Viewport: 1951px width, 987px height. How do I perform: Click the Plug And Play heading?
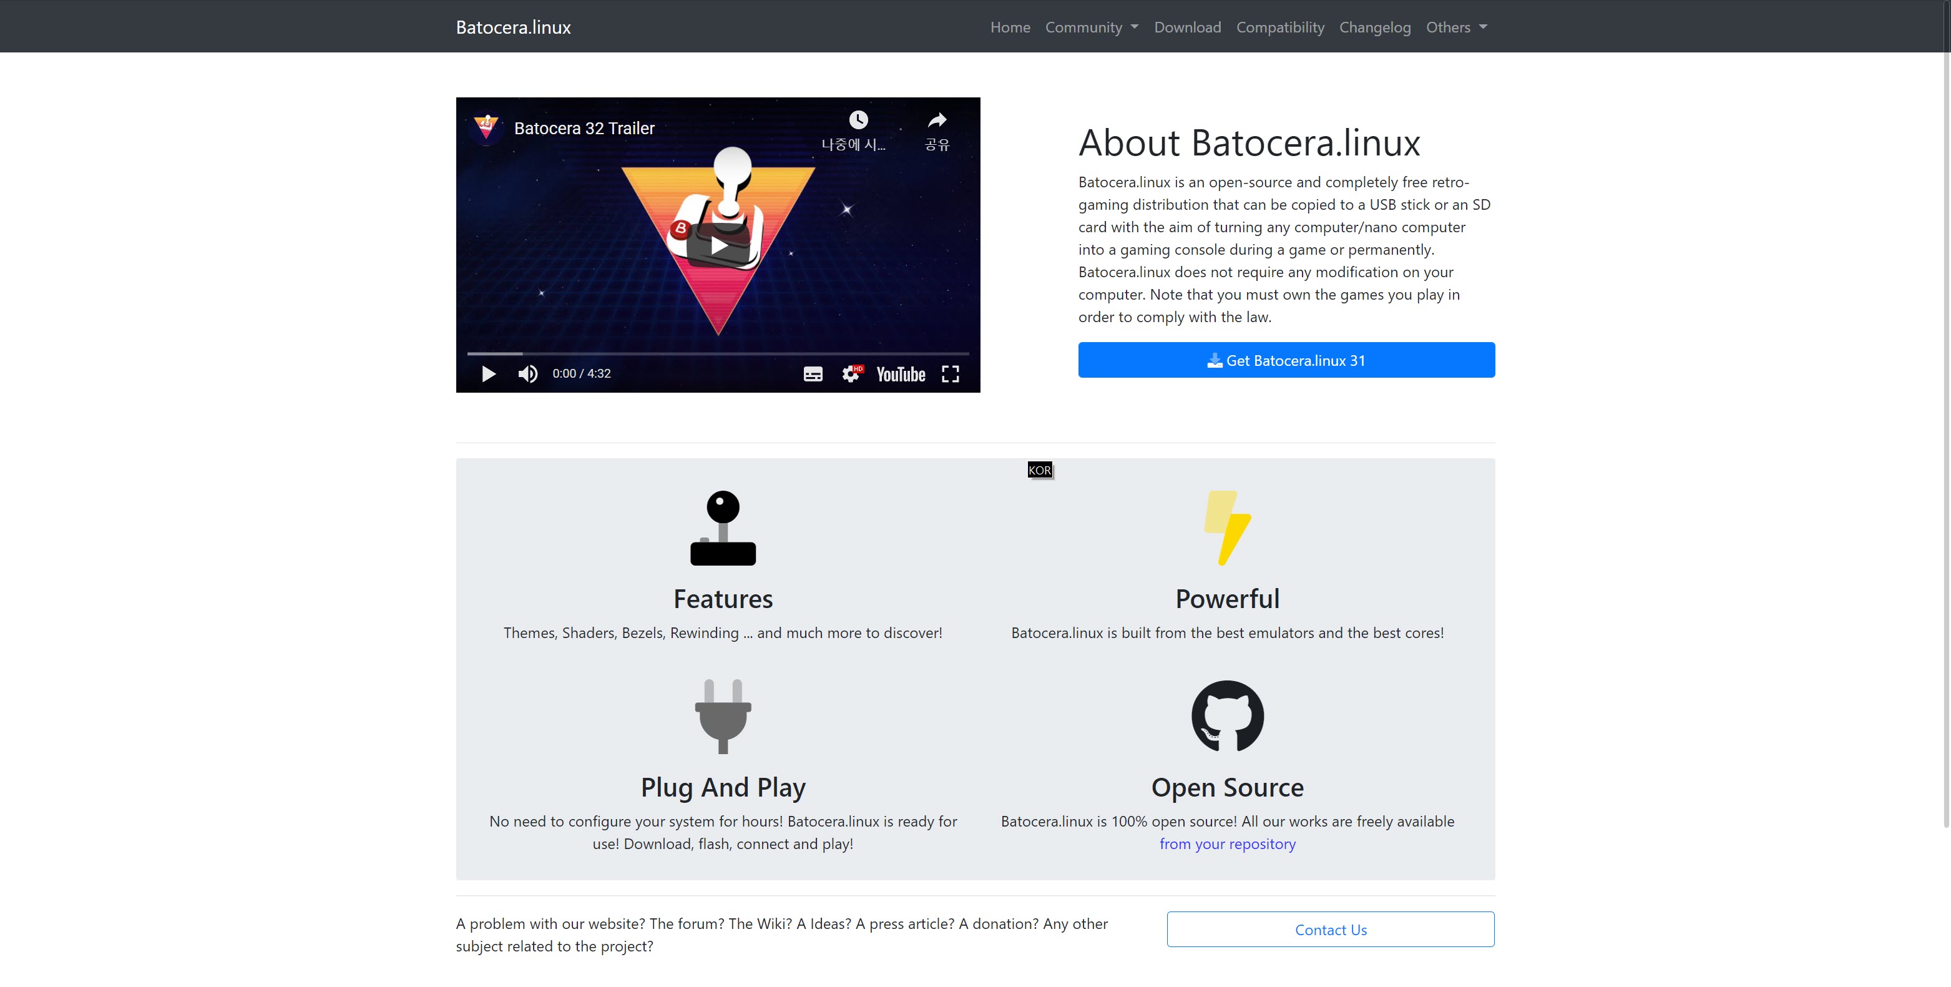pos(723,788)
